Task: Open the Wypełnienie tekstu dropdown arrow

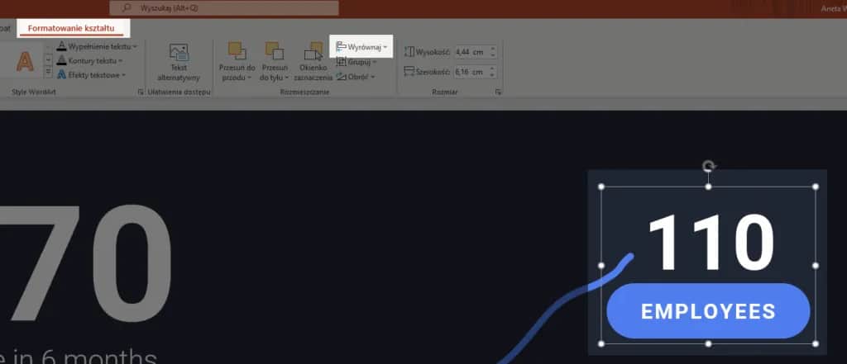Action: (x=135, y=47)
